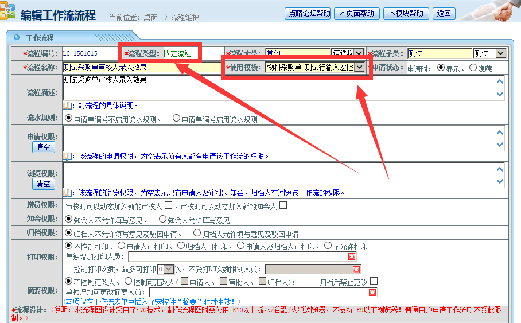Clear the 单独增加可更改摘要人员 field red icon
This screenshot has height=323, width=521.
pos(372,293)
